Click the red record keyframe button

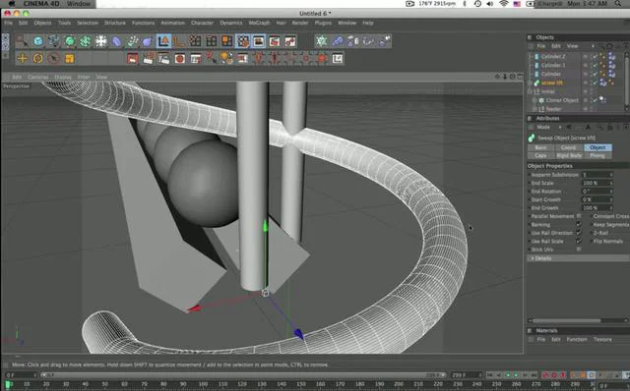click(x=545, y=375)
